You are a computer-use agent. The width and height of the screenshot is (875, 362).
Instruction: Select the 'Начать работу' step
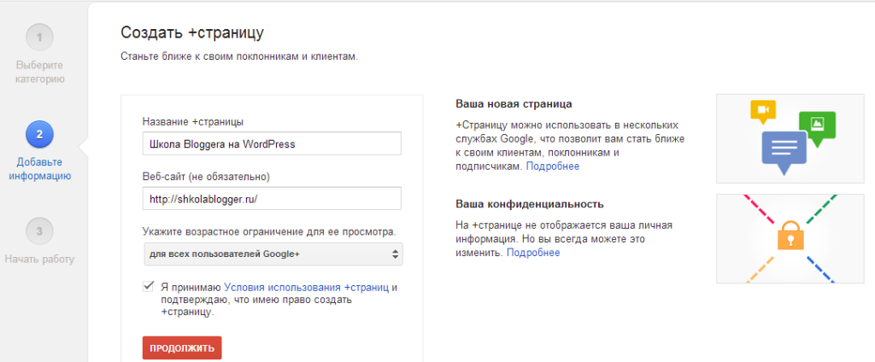[39, 259]
